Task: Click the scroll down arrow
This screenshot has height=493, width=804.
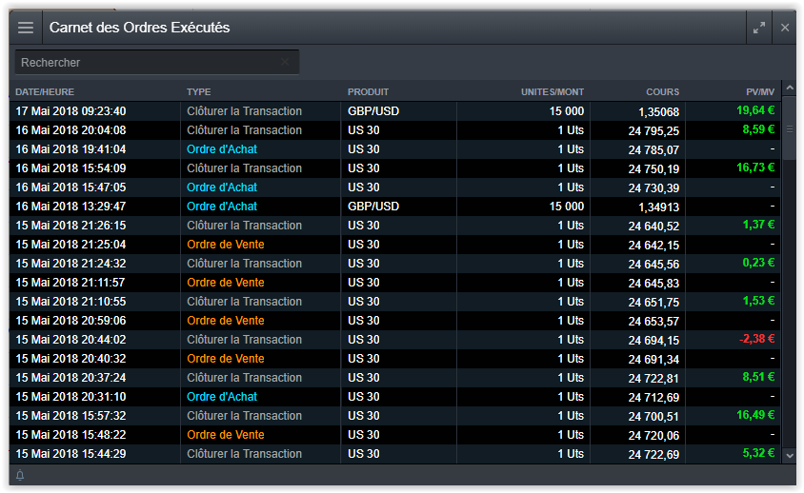Action: [790, 455]
